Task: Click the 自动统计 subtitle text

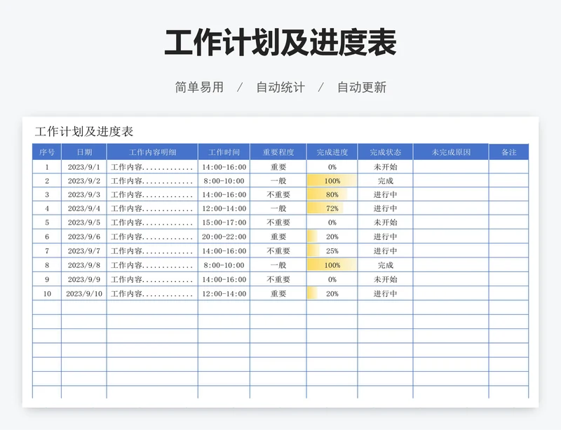Action: (x=280, y=87)
